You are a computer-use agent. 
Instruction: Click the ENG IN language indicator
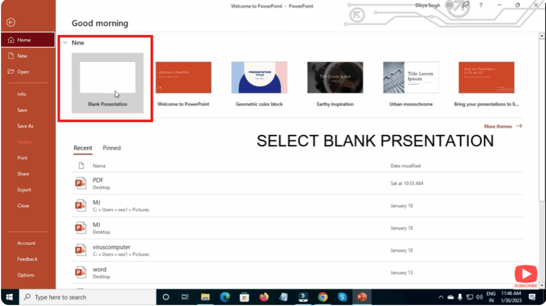click(491, 297)
